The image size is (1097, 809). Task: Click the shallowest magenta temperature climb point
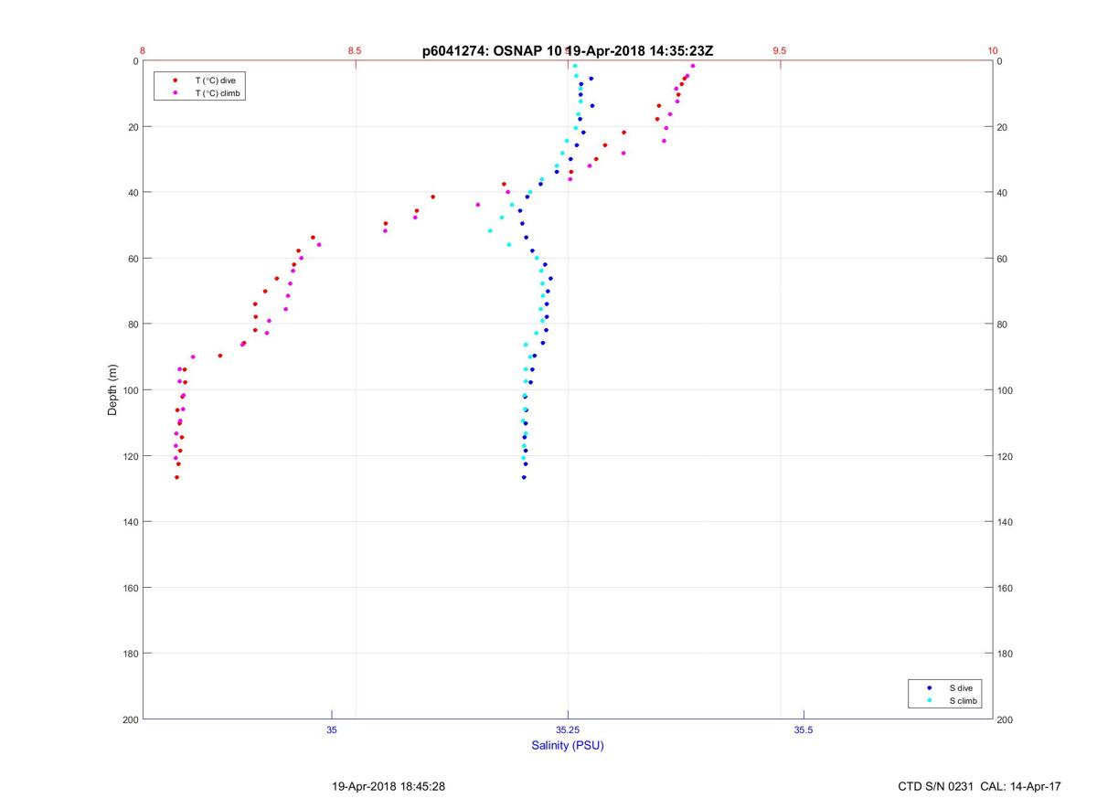click(x=693, y=66)
